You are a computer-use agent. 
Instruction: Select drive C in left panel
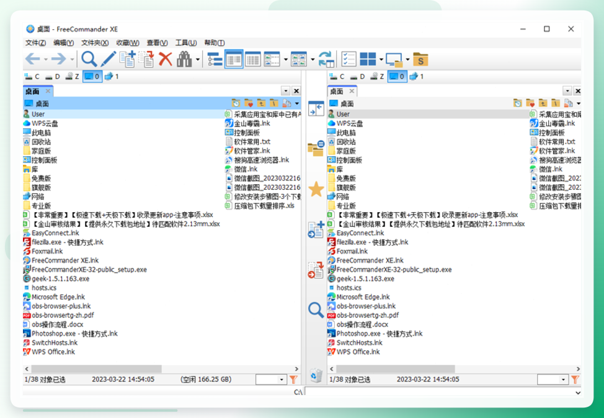point(32,76)
